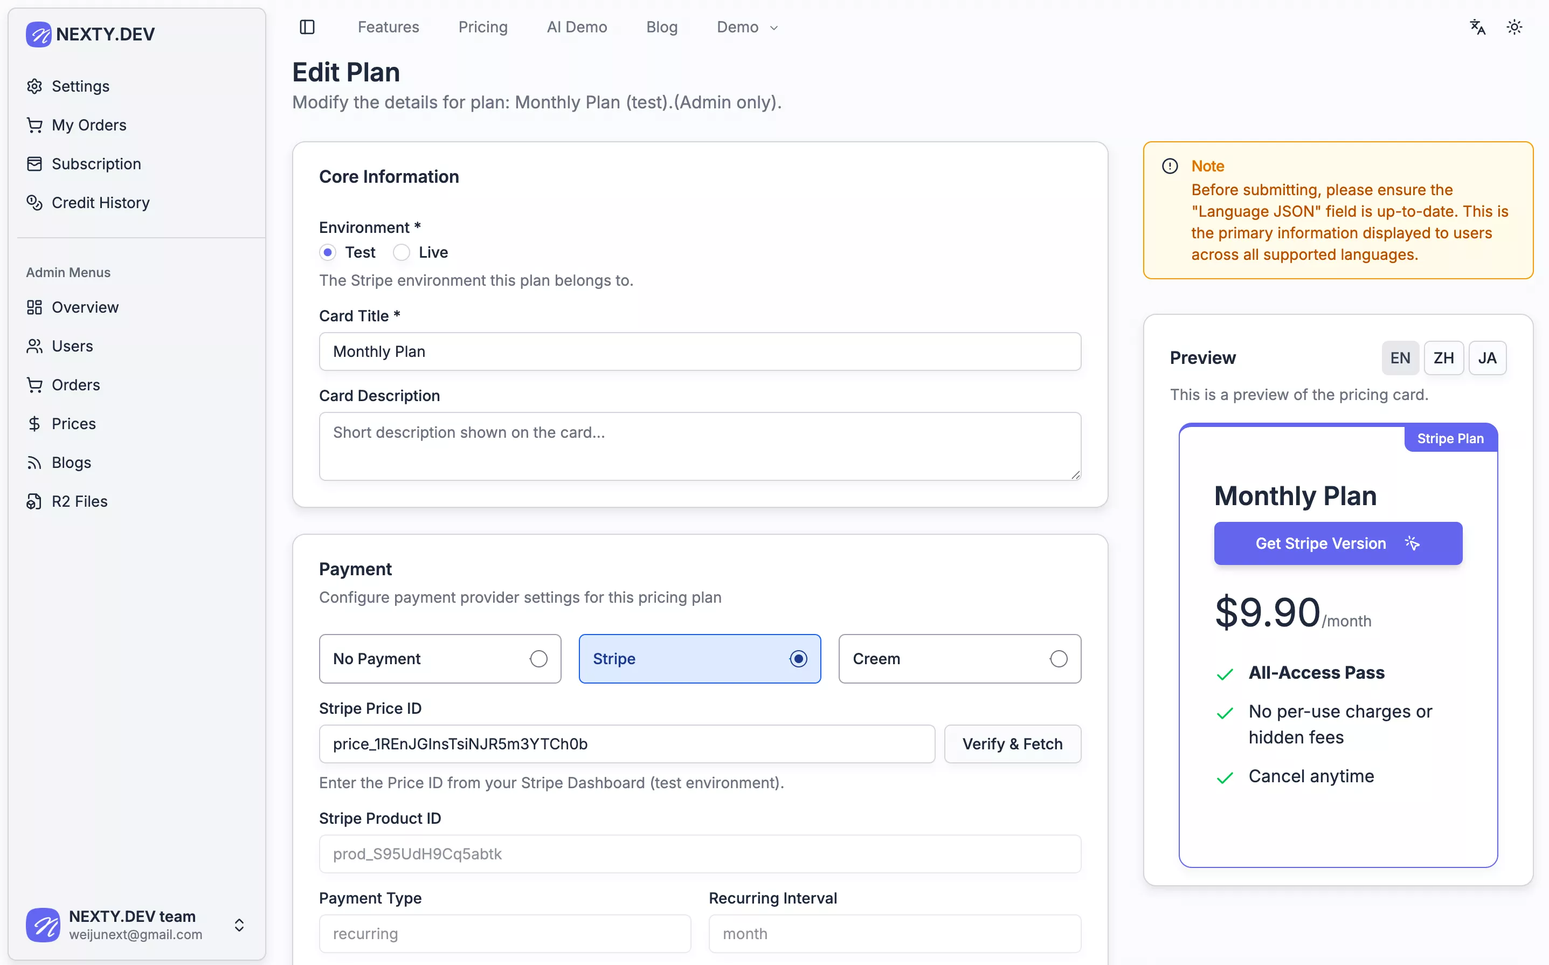Open the Pricing nav item
The height and width of the screenshot is (965, 1549).
(x=482, y=27)
